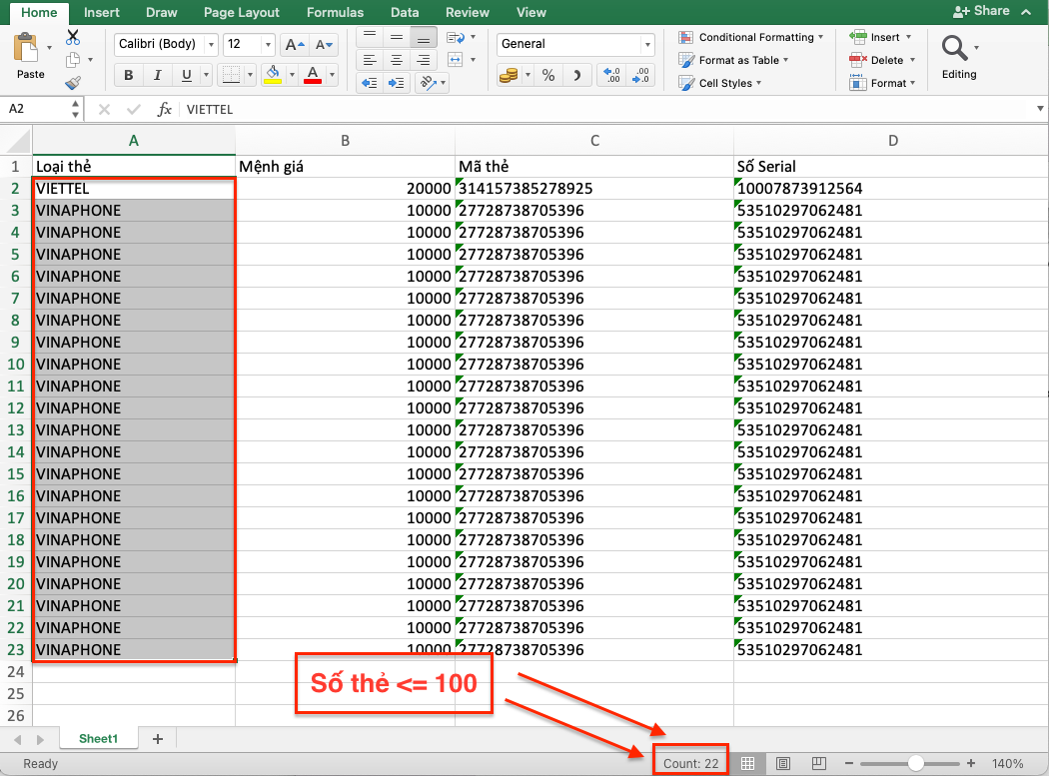The width and height of the screenshot is (1049, 776).
Task: Toggle center alignment
Action: coord(397,60)
